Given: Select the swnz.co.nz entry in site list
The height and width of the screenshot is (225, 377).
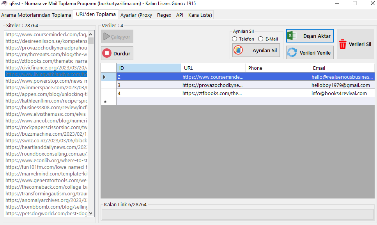Looking at the screenshot, I should pyautogui.click(x=46, y=141).
